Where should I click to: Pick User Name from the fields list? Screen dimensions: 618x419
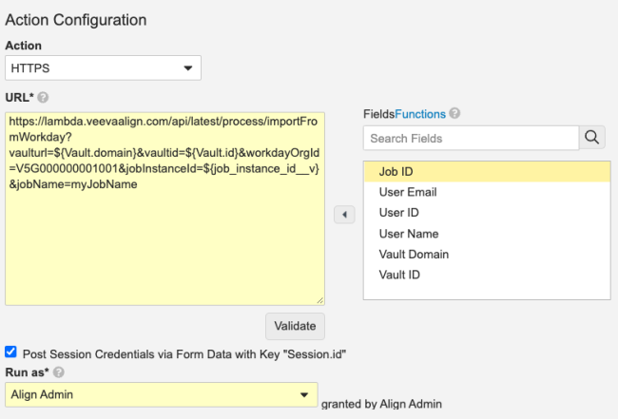(x=408, y=234)
